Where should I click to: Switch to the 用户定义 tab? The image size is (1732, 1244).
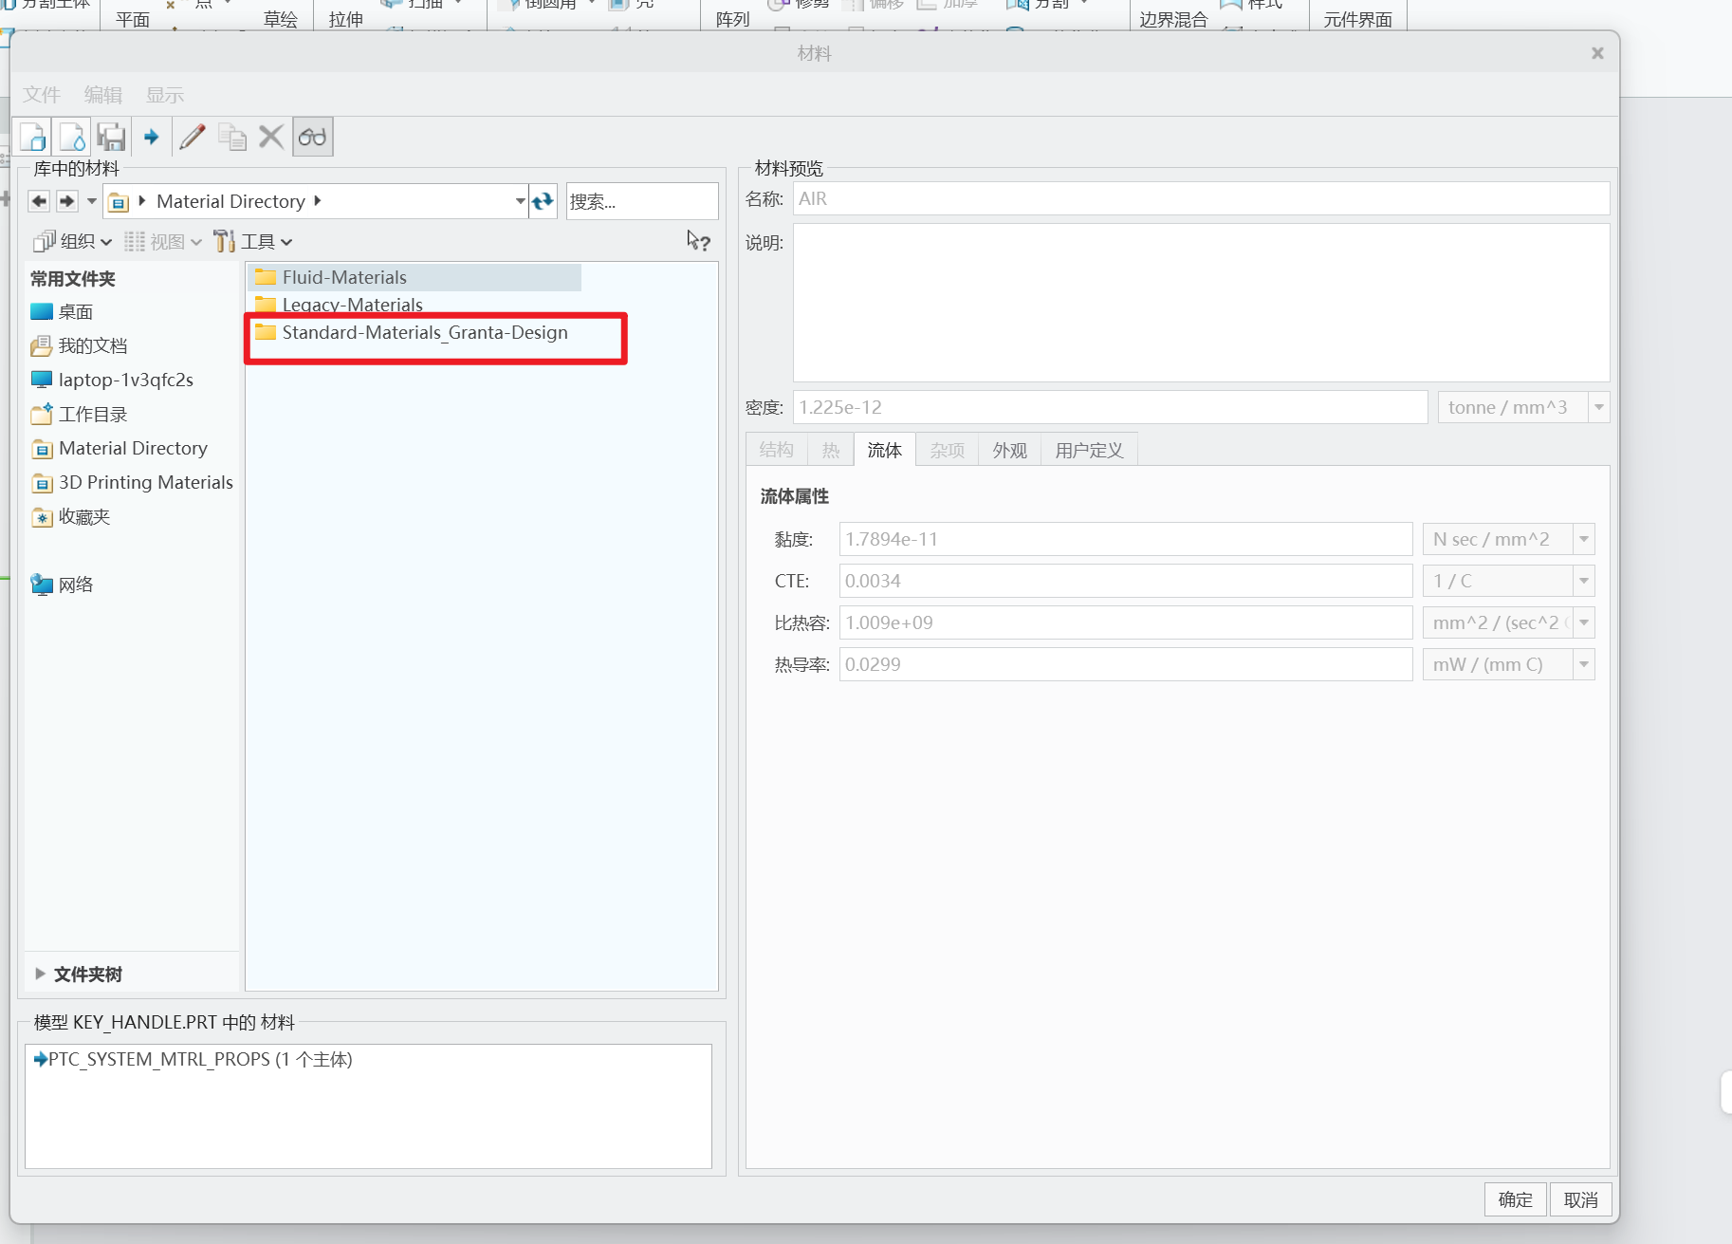1089,450
